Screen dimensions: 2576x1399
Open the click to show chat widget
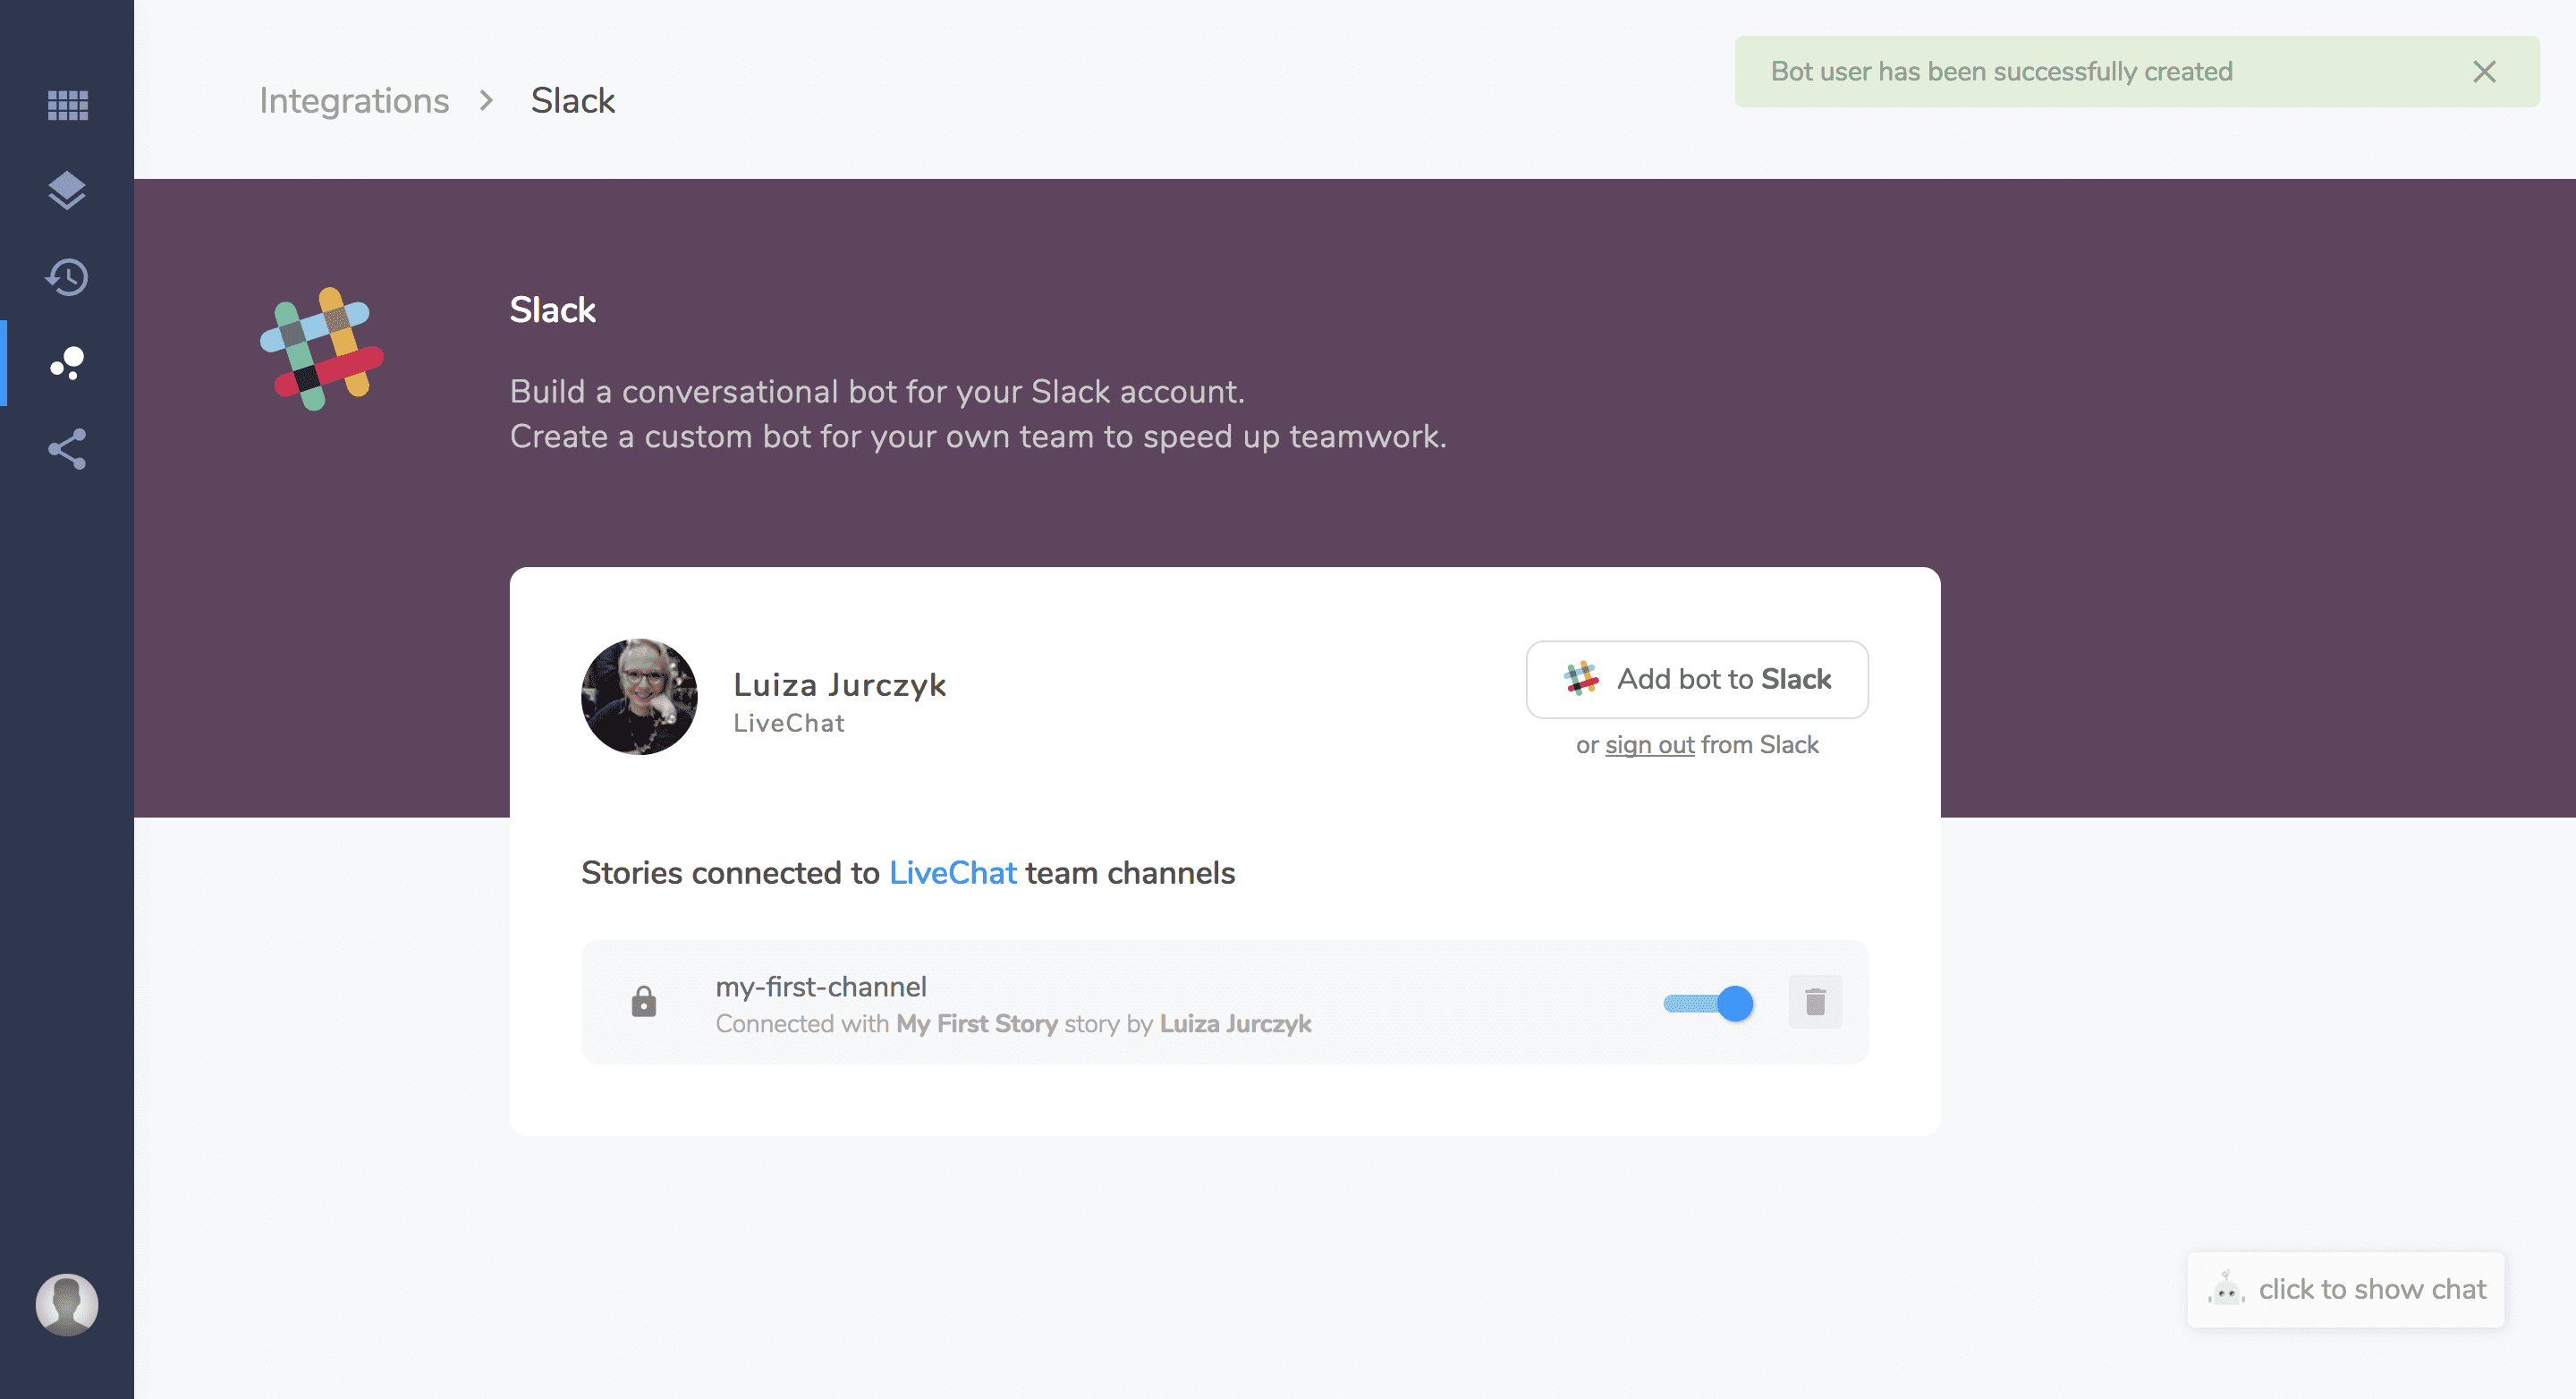click(x=2345, y=1289)
